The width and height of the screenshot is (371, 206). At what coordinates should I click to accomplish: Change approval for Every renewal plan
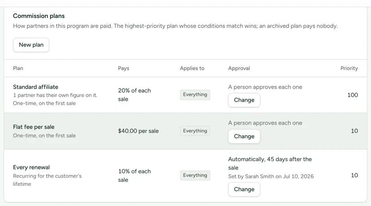coord(244,189)
